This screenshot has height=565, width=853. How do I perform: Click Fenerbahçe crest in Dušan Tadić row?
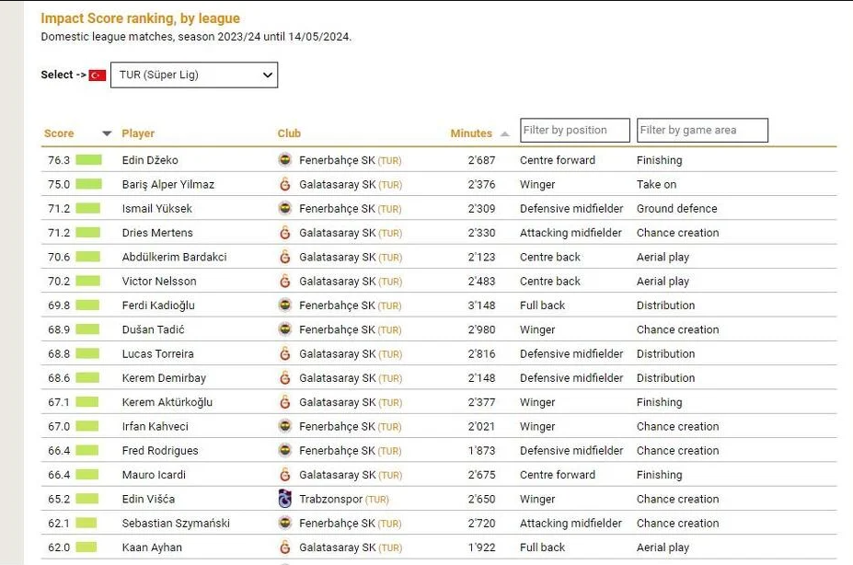284,329
